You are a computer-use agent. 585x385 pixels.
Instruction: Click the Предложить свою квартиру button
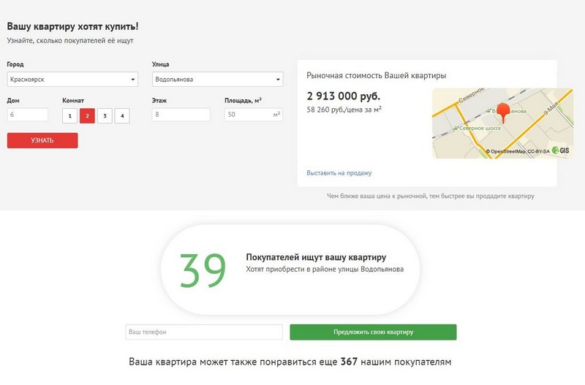tap(373, 332)
